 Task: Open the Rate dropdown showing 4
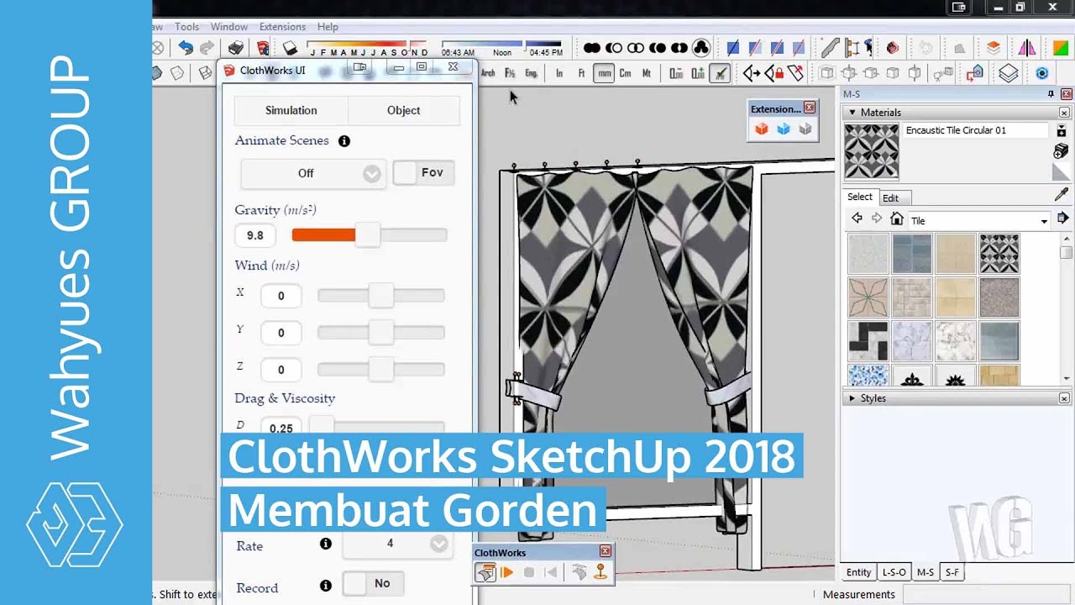397,544
